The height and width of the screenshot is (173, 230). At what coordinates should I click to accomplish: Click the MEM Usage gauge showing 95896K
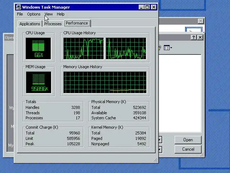click(x=38, y=83)
